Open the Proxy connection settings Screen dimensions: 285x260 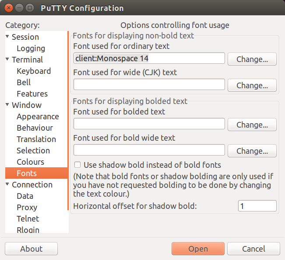27,208
